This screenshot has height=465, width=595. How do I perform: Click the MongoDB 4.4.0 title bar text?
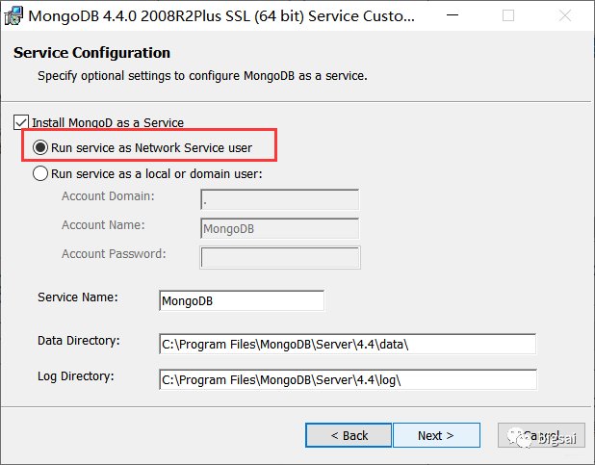(x=210, y=16)
